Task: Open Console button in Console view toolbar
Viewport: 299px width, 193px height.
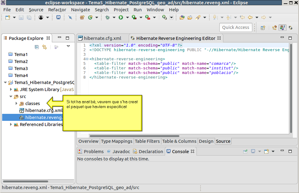Action: click(x=266, y=152)
